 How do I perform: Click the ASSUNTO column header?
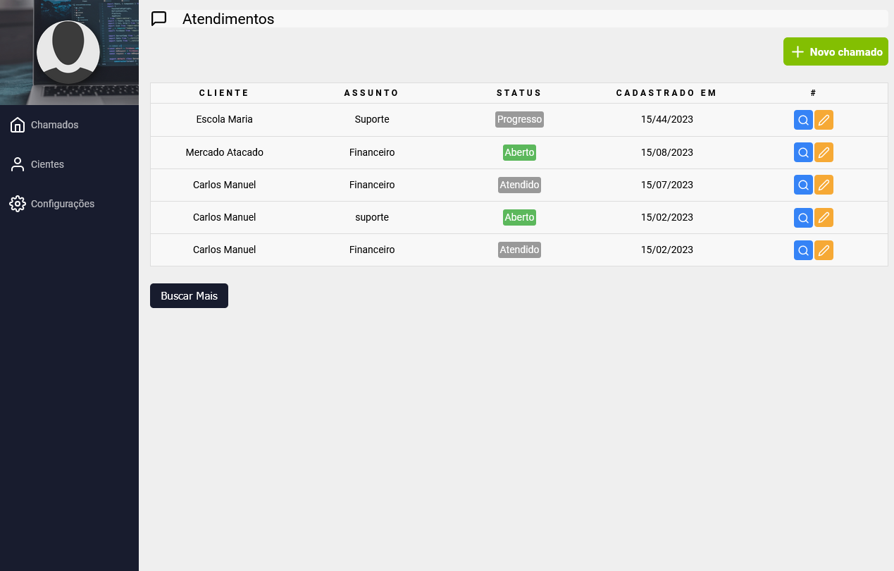[372, 93]
